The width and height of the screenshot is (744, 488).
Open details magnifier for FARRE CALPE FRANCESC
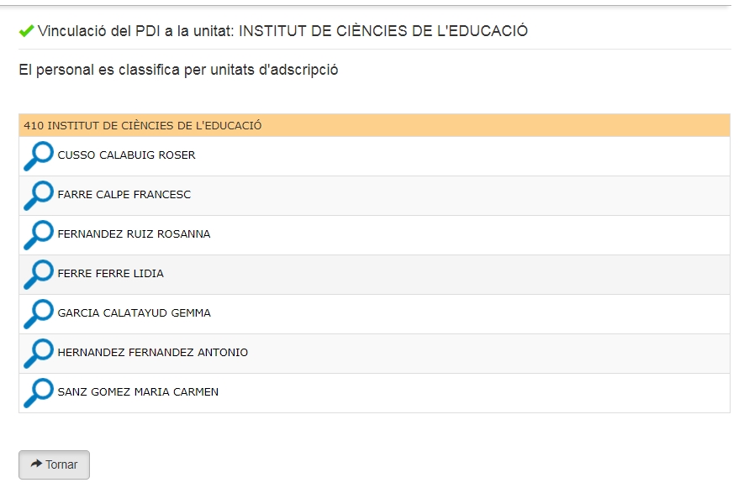pos(38,196)
